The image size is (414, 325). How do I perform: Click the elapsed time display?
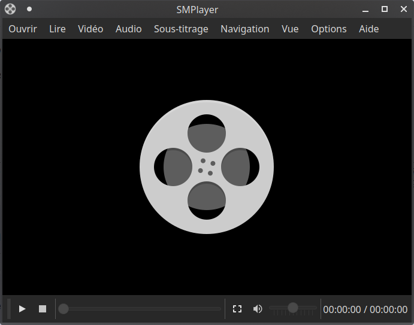(x=342, y=309)
